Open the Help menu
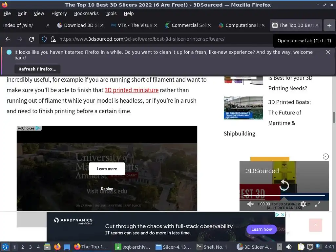 click(x=129, y=13)
